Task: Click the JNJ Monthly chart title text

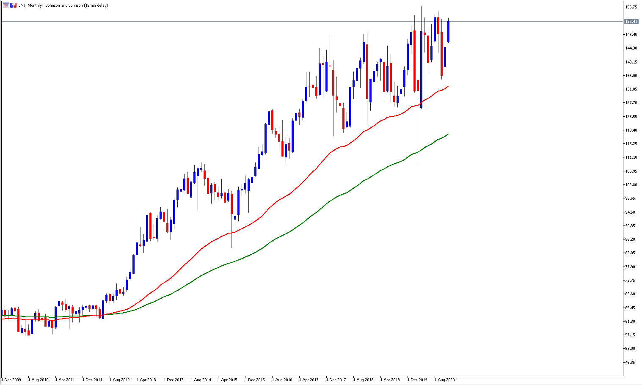Action: click(x=63, y=5)
